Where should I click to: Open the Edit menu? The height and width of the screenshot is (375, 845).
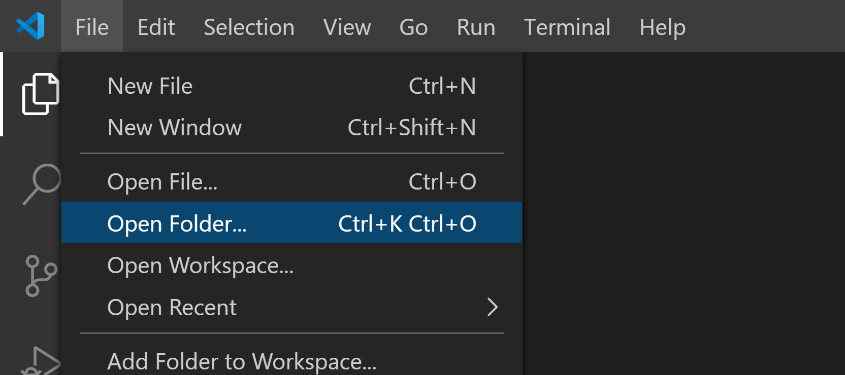[156, 27]
